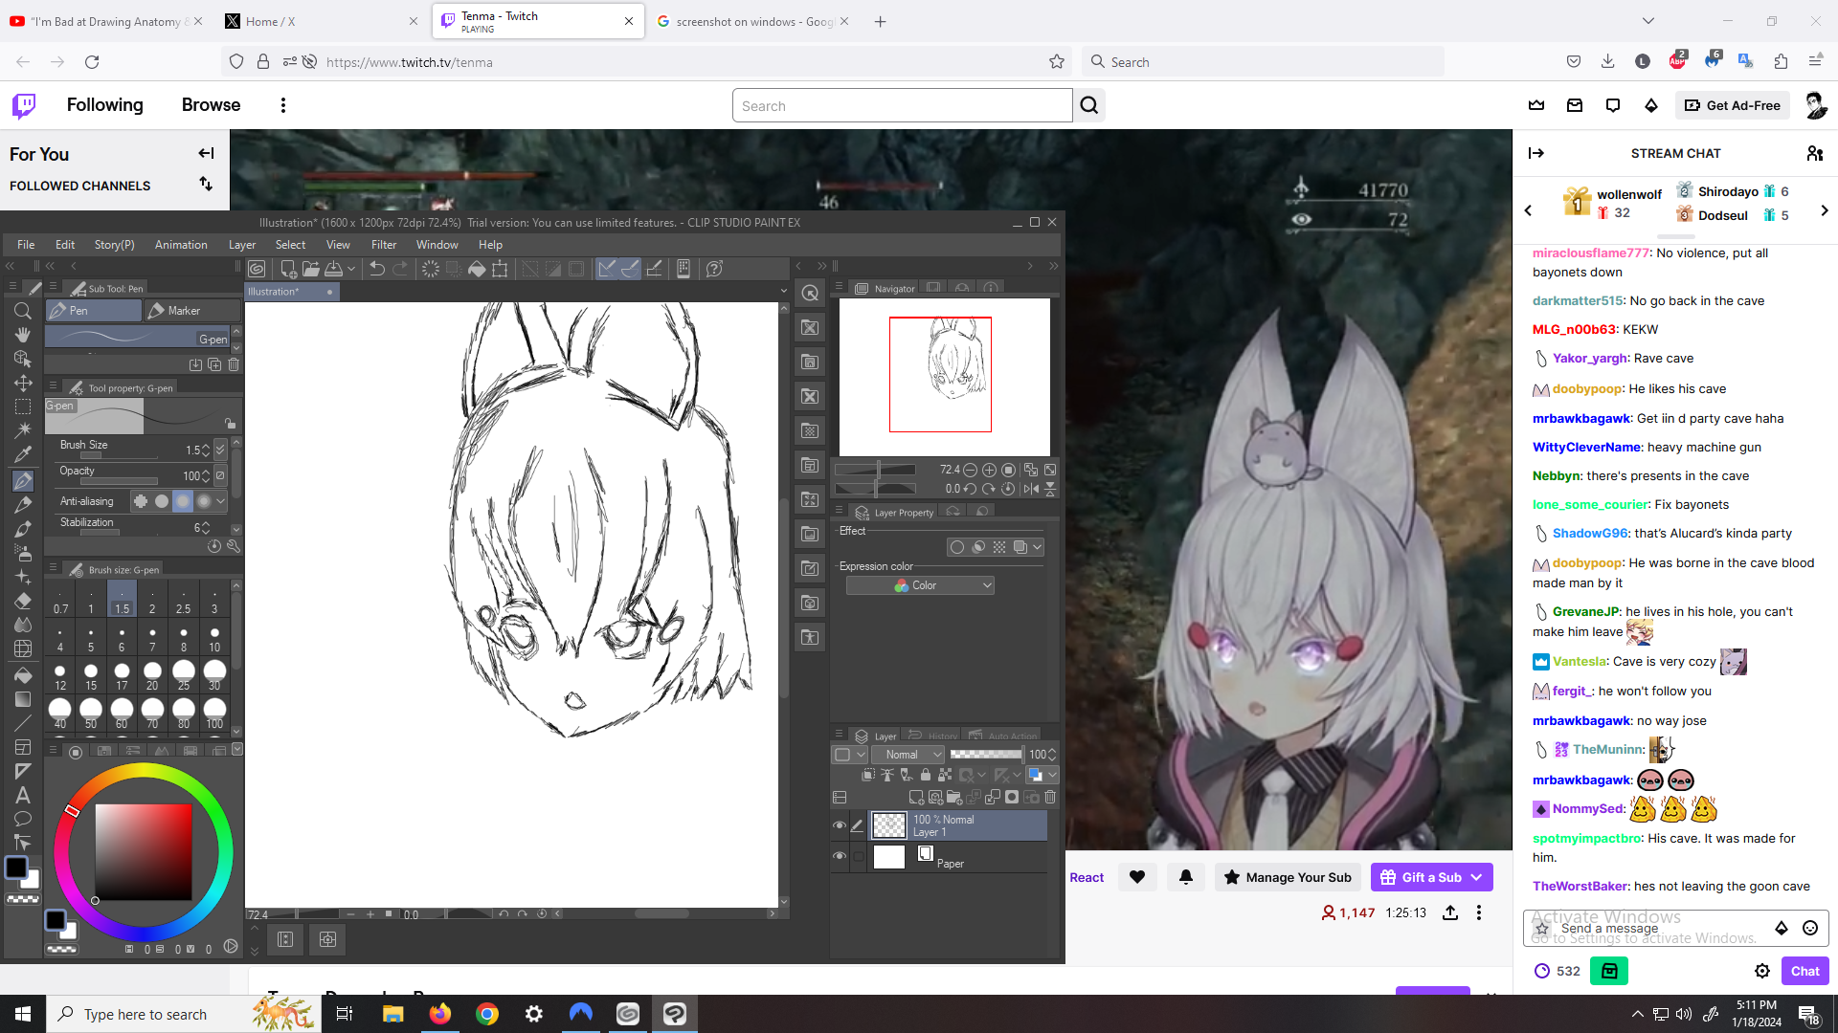The height and width of the screenshot is (1033, 1838).
Task: Click the Scale/Rotate transform icon in command bar
Action: [x=500, y=269]
